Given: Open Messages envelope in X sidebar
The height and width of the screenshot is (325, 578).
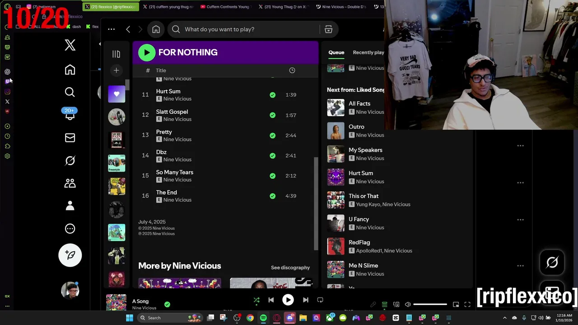Looking at the screenshot, I should [x=70, y=138].
